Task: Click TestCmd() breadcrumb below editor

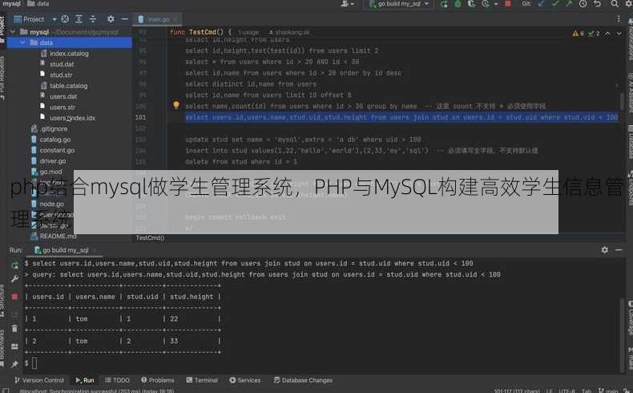Action: pos(150,238)
